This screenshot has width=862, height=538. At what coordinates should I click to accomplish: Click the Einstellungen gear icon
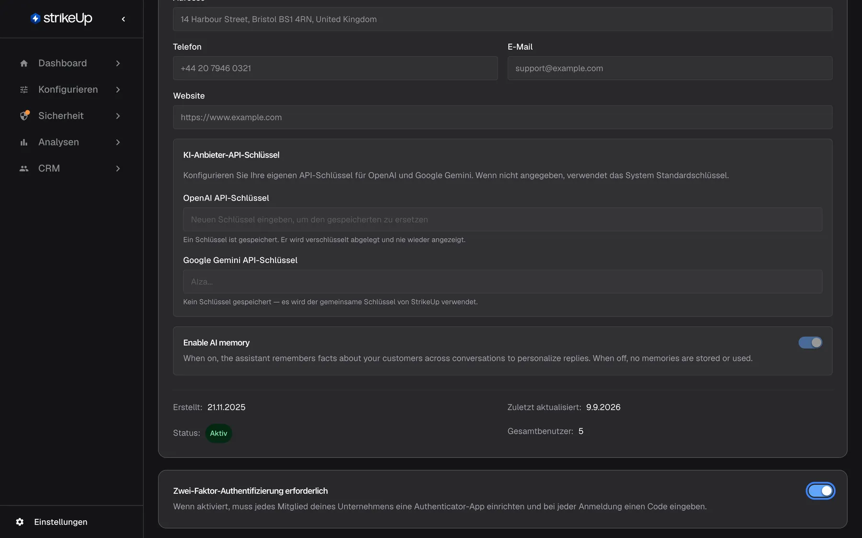[x=20, y=522]
